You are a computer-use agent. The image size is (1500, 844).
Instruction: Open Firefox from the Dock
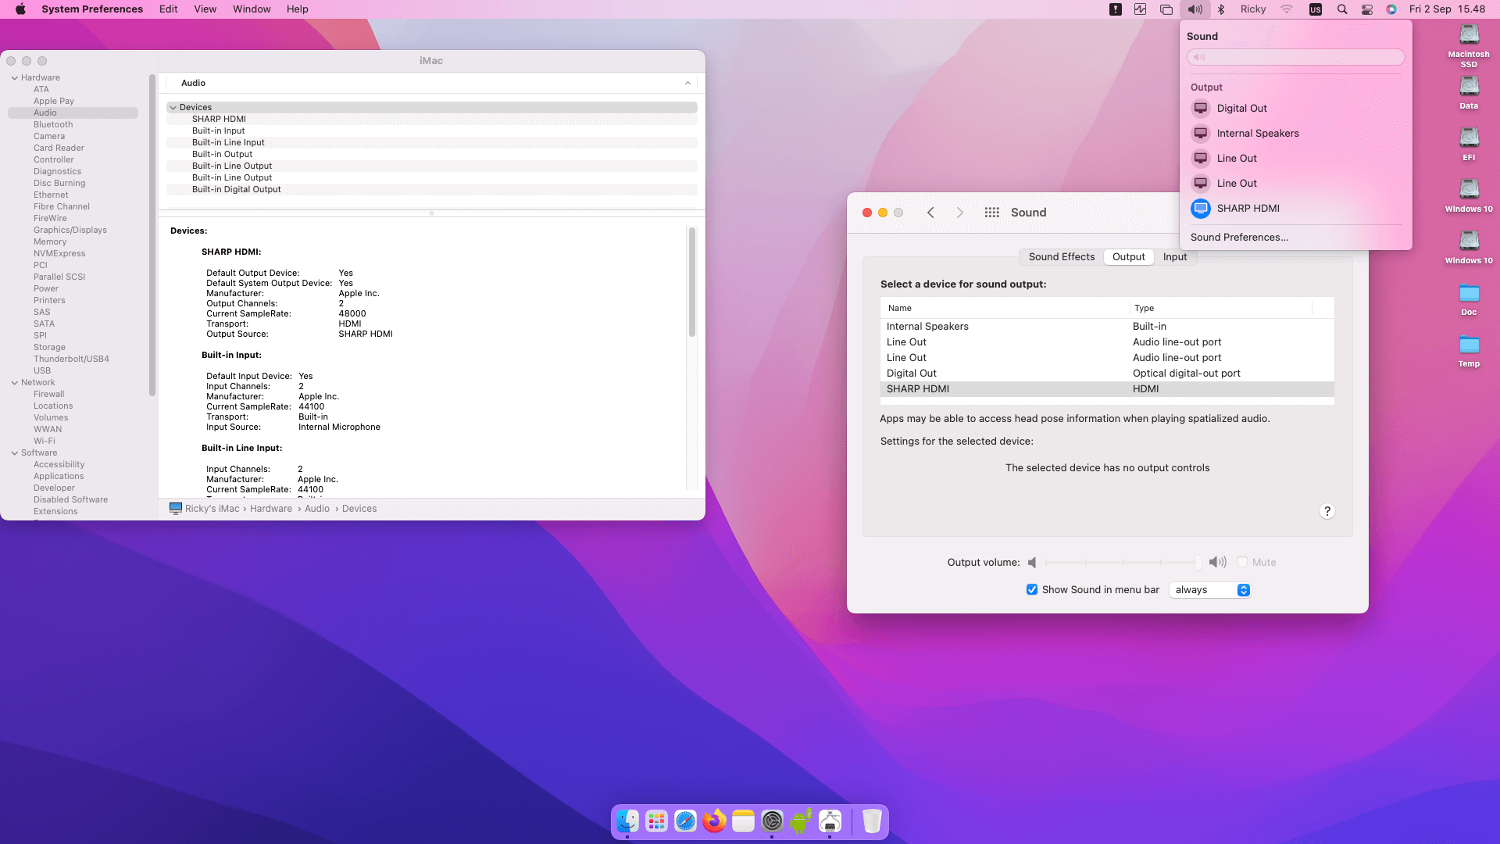coord(714,821)
